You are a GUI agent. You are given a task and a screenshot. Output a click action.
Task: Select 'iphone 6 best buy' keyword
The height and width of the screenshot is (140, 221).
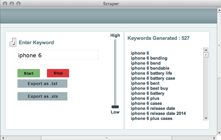(x=149, y=88)
